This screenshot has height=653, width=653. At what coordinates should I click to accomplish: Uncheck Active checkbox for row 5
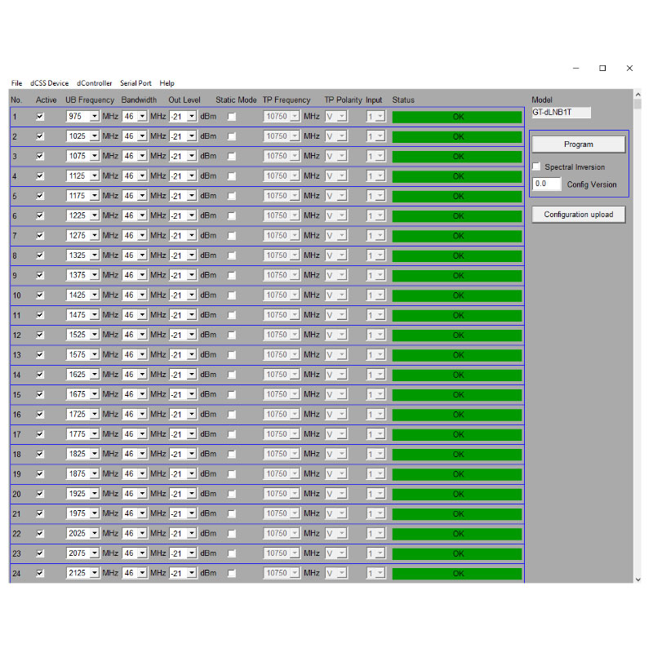[x=40, y=196]
